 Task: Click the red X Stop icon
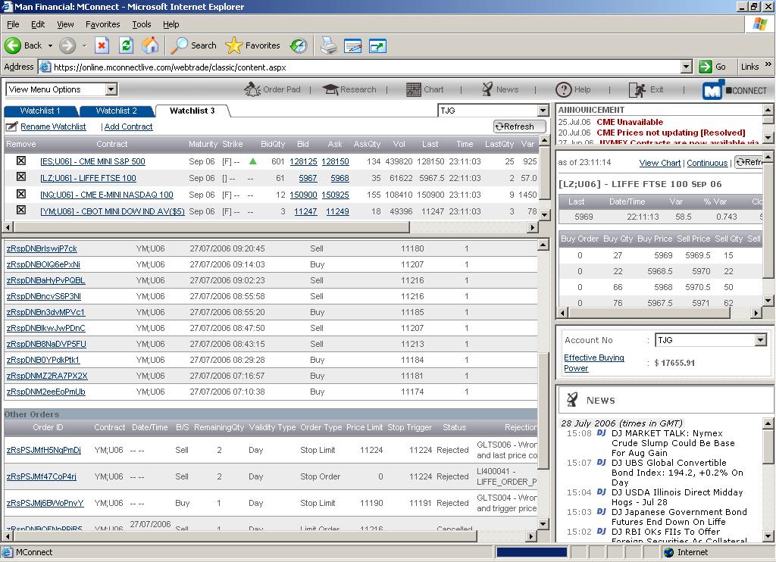pos(102,45)
